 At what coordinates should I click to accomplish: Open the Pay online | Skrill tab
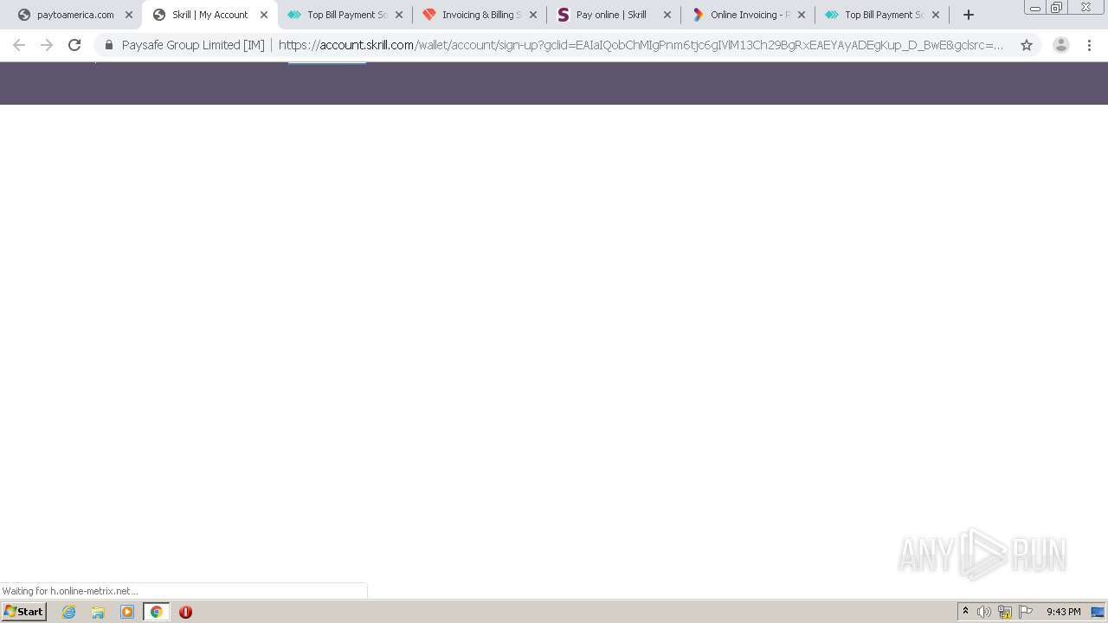(x=611, y=15)
